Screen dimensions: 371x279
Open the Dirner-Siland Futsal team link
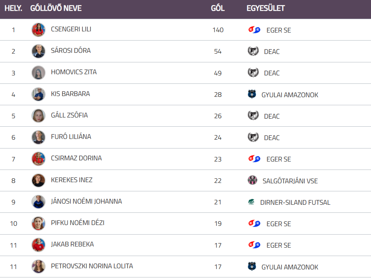[x=295, y=202]
